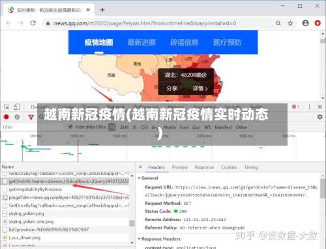Open a new browser tab
Image resolution: width=326 pixels, height=249 pixels.
coord(102,10)
